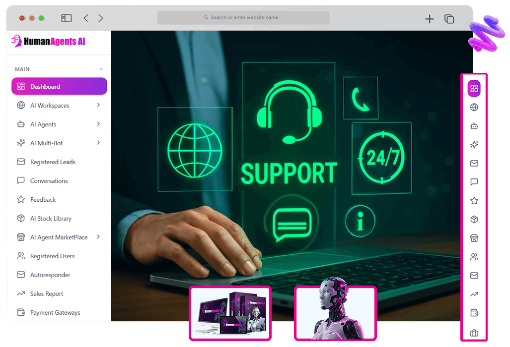Open Sales Report from the sidebar
This screenshot has width=510, height=347.
click(47, 294)
